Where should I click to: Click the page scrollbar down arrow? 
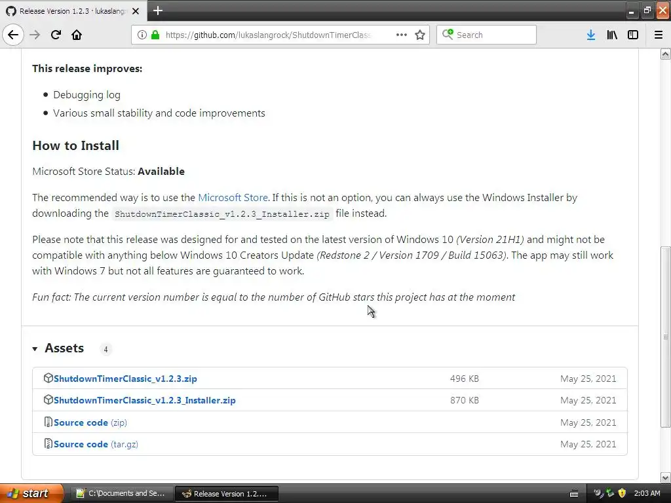[665, 477]
